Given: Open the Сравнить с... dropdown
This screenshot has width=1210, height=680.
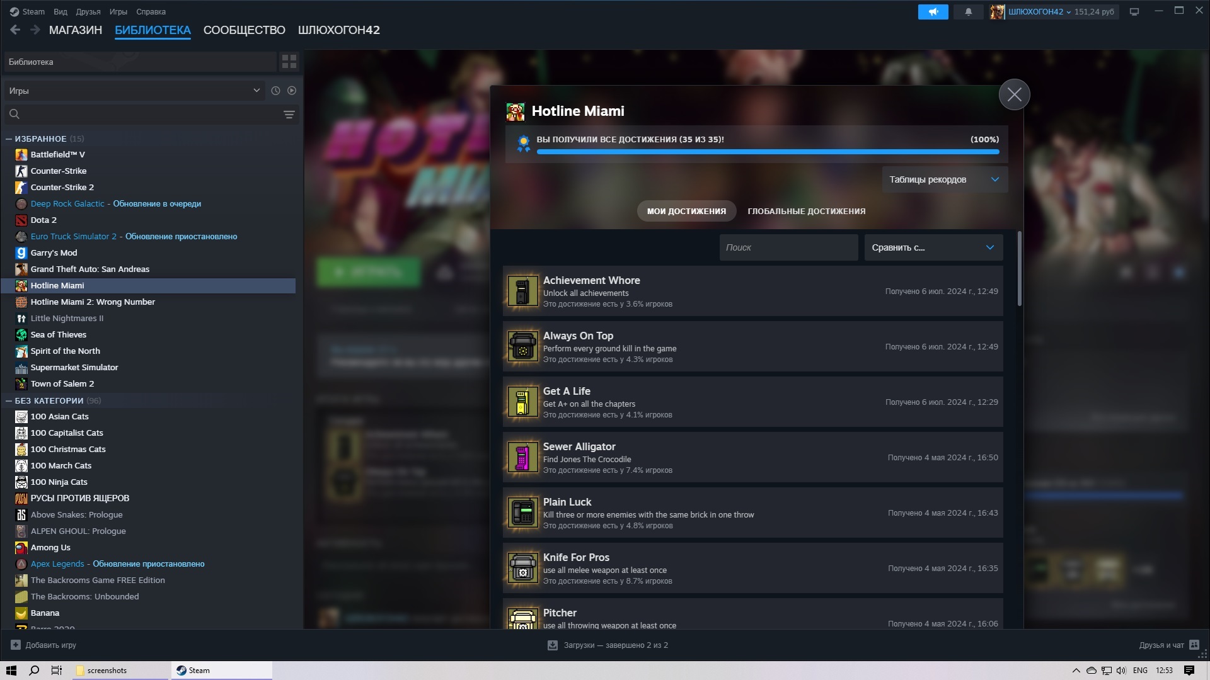Looking at the screenshot, I should coord(933,247).
